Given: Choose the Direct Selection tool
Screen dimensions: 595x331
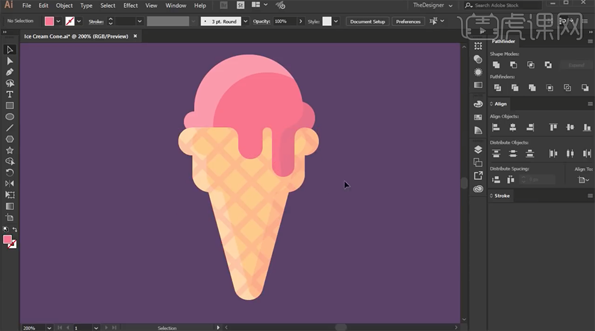Looking at the screenshot, I should 10,61.
